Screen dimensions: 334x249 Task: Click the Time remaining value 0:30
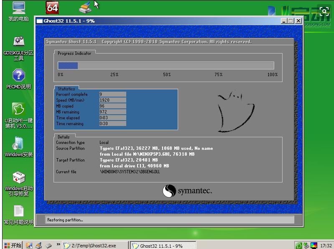(x=113, y=123)
